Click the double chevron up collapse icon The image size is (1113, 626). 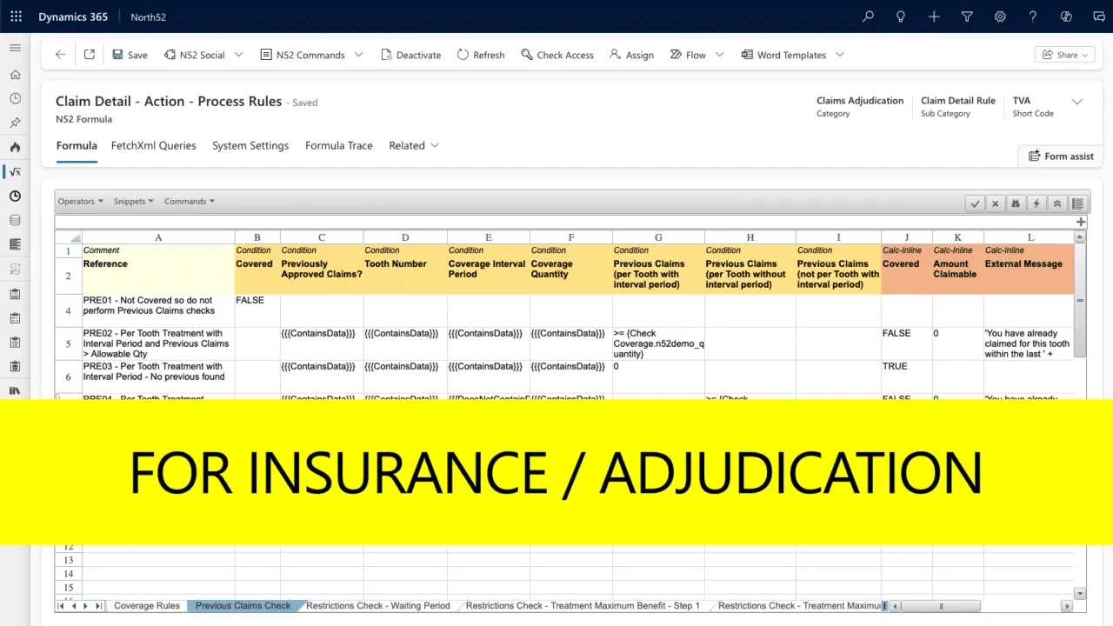click(x=1057, y=203)
